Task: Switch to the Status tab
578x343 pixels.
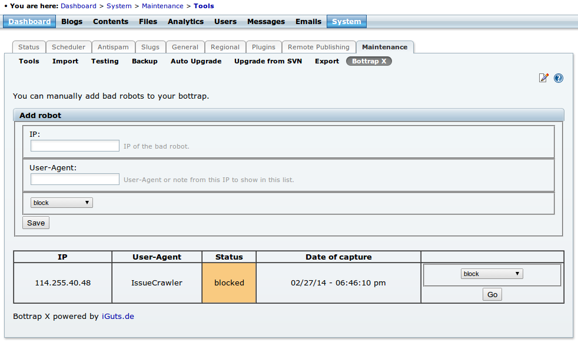Action: (29, 47)
